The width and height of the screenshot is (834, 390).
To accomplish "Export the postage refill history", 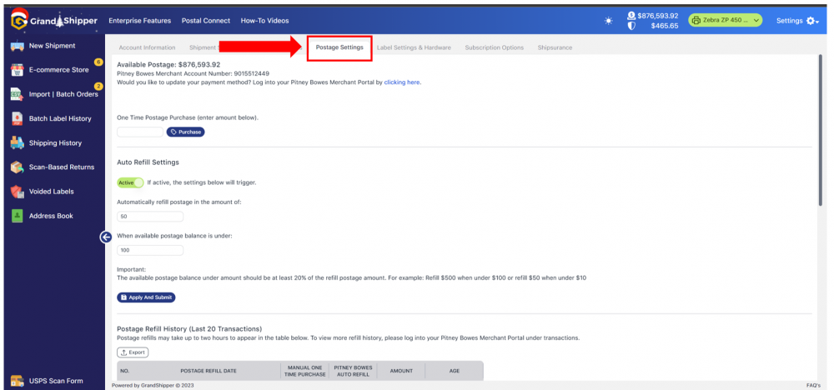I will (x=133, y=352).
